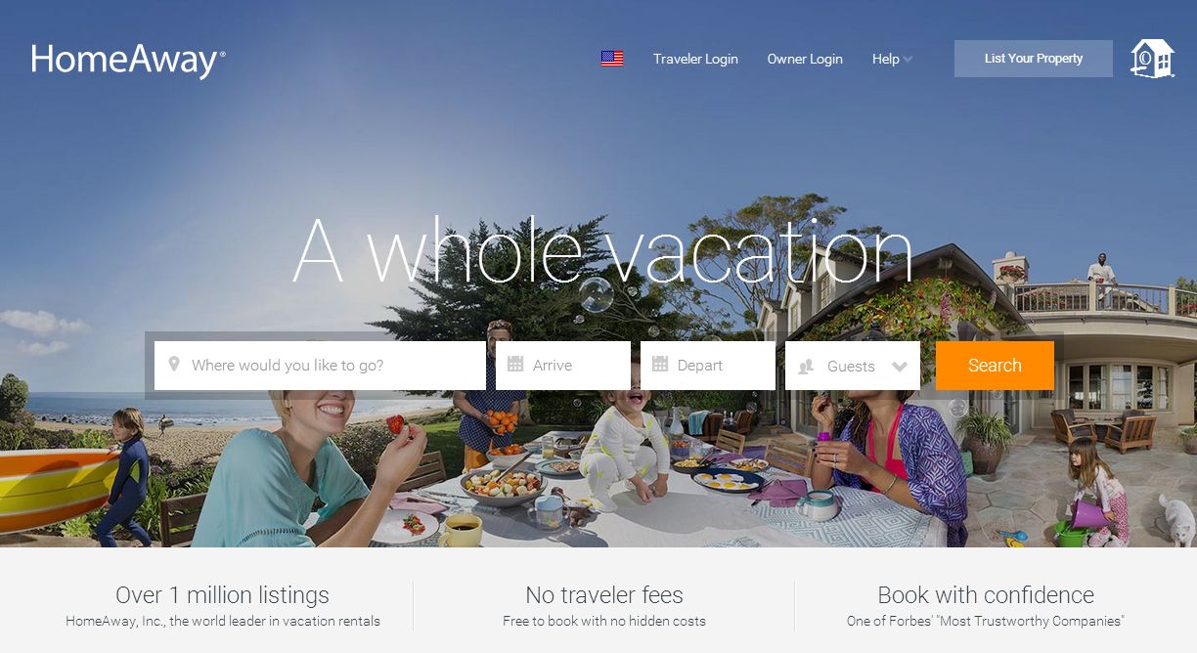Image resolution: width=1197 pixels, height=653 pixels.
Task: Open the Depart calendar icon
Action: coord(660,365)
